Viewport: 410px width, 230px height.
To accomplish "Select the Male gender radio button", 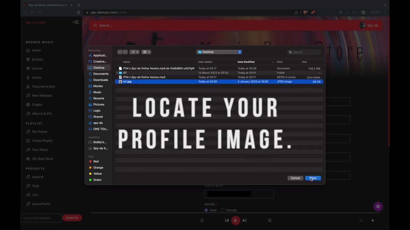I will click(206, 210).
